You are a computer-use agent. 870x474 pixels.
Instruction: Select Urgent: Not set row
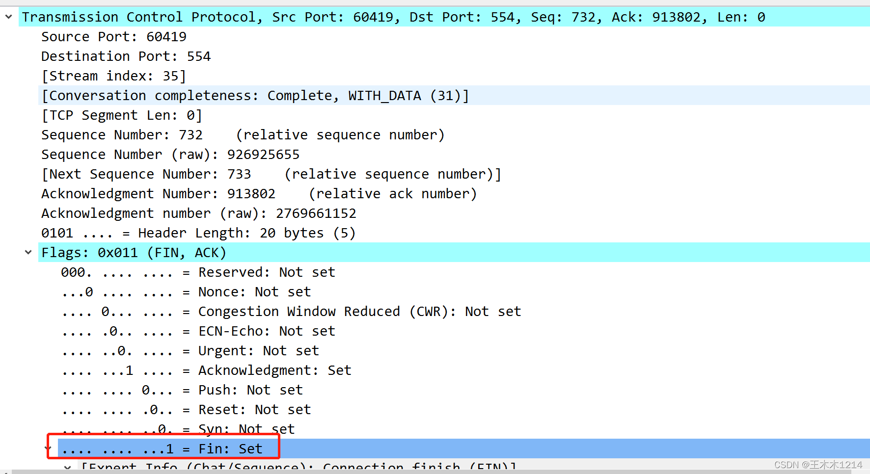pos(464,350)
